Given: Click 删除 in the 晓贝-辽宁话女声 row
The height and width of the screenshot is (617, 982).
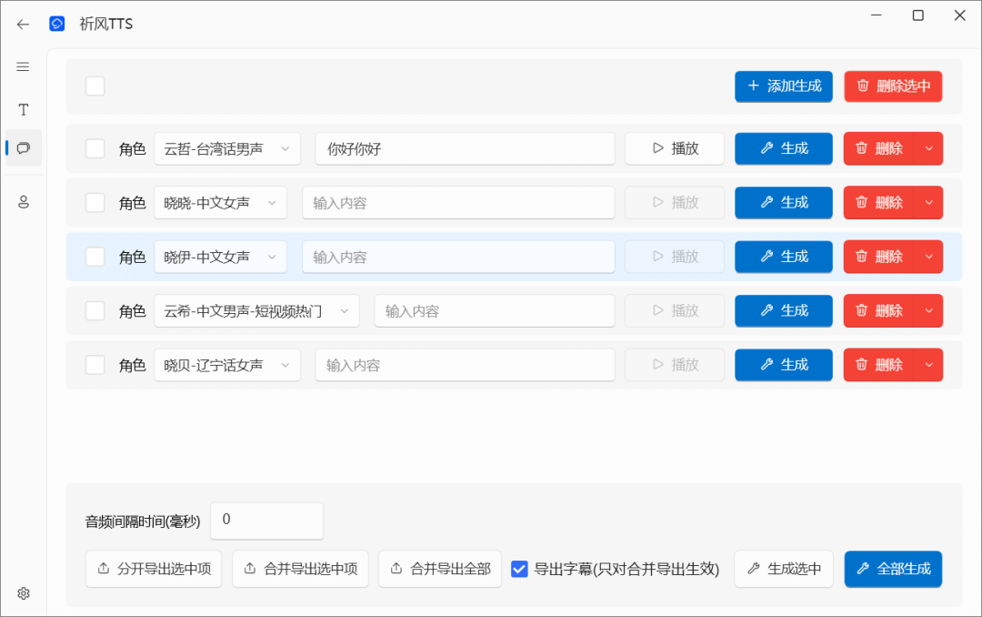Looking at the screenshot, I should coord(879,364).
